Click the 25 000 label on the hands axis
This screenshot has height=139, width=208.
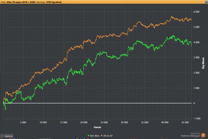(104, 122)
